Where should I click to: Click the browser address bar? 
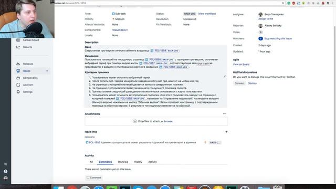pos(167,3)
